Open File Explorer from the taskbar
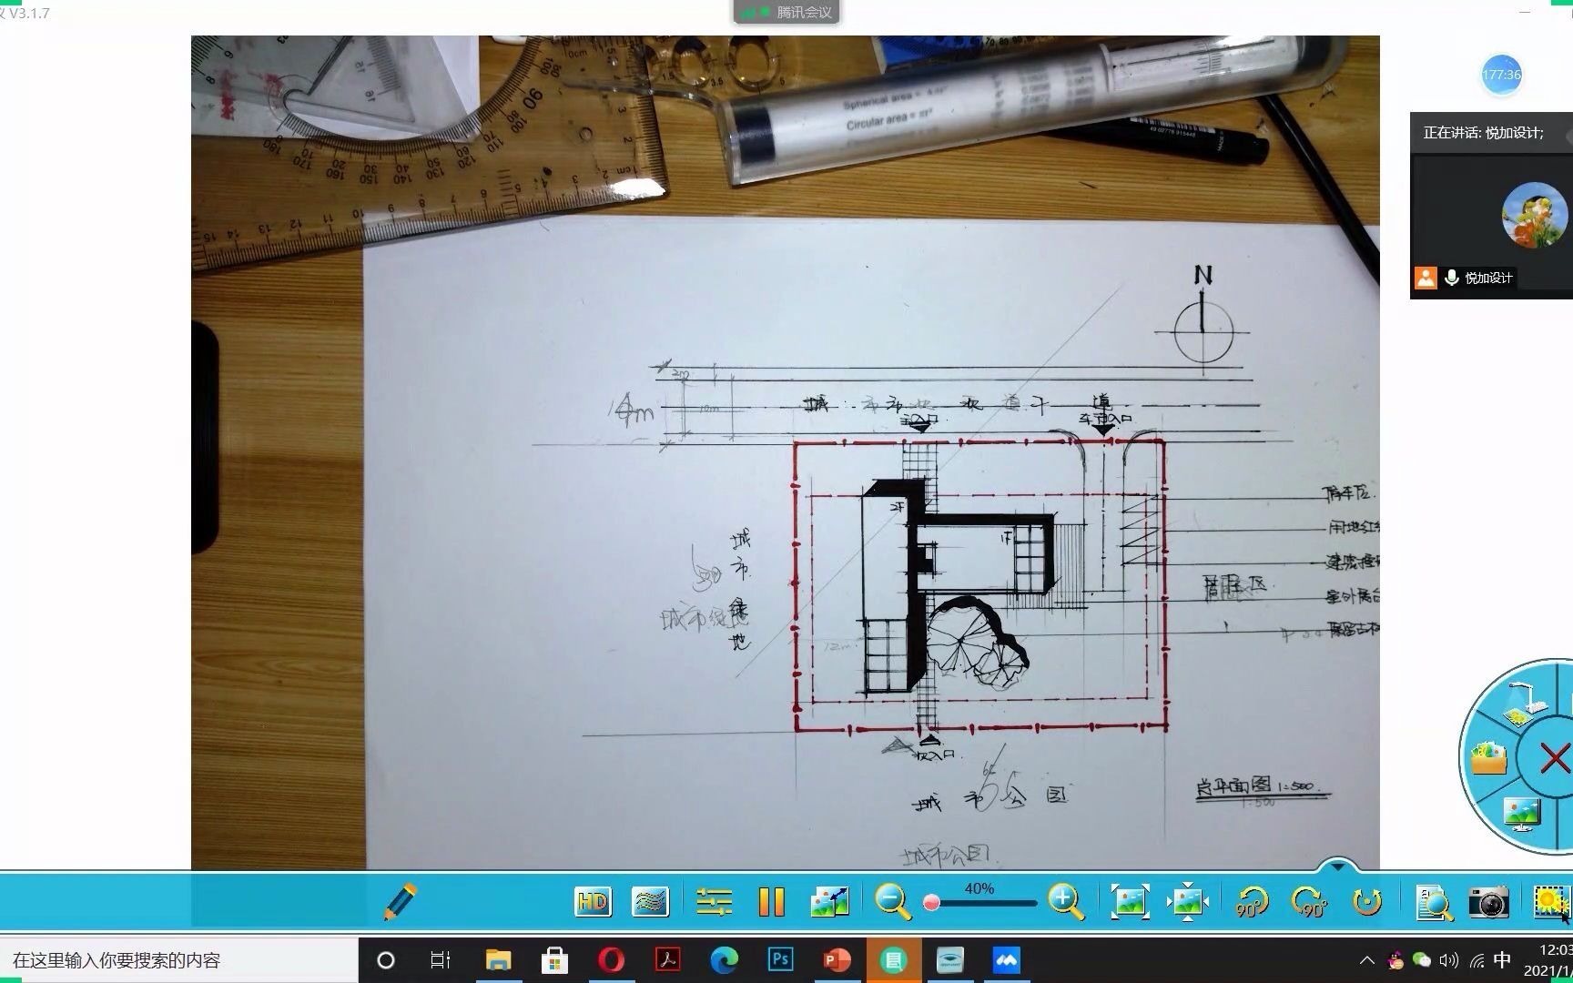1573x983 pixels. pyautogui.click(x=498, y=960)
